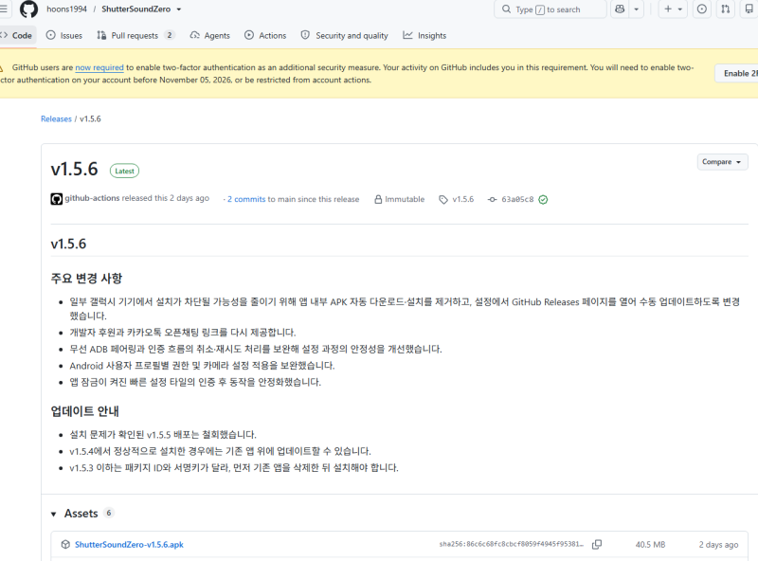Screen dimensions: 758x561
Task: Open github-actions author link
Action: click(92, 198)
